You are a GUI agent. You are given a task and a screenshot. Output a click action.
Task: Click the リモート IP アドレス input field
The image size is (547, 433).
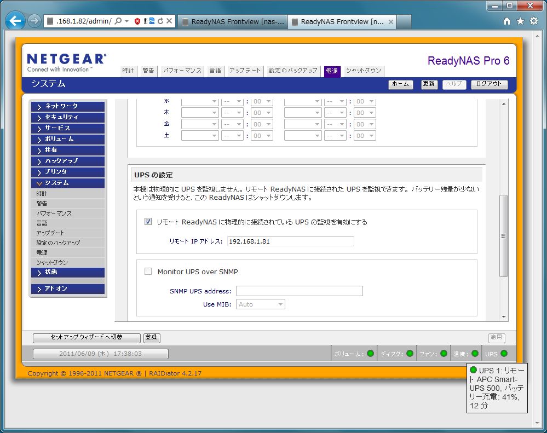point(290,241)
